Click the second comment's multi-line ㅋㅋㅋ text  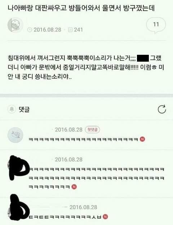point(97,178)
